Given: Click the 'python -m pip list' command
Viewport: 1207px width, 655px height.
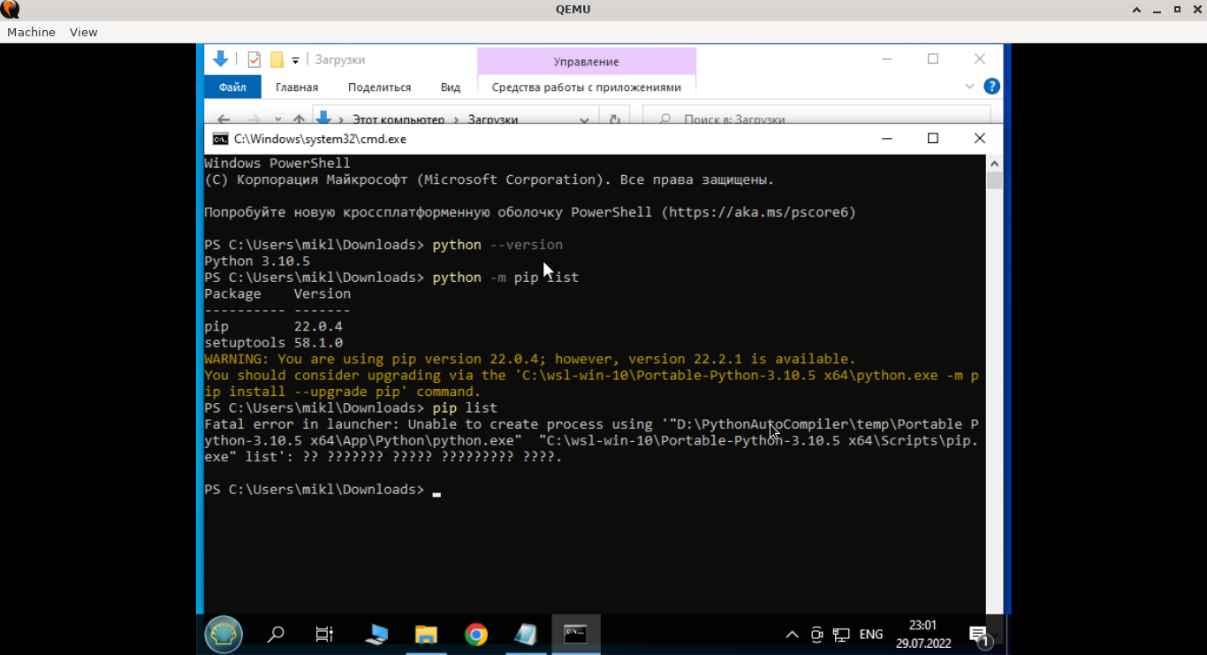Looking at the screenshot, I should 505,278.
